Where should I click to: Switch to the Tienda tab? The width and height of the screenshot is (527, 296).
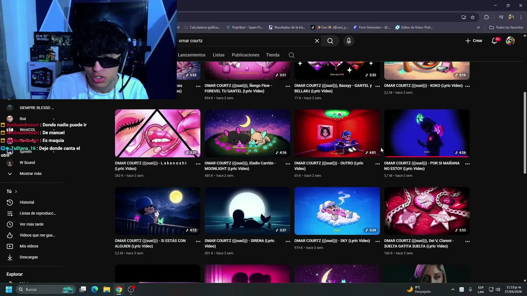(273, 55)
